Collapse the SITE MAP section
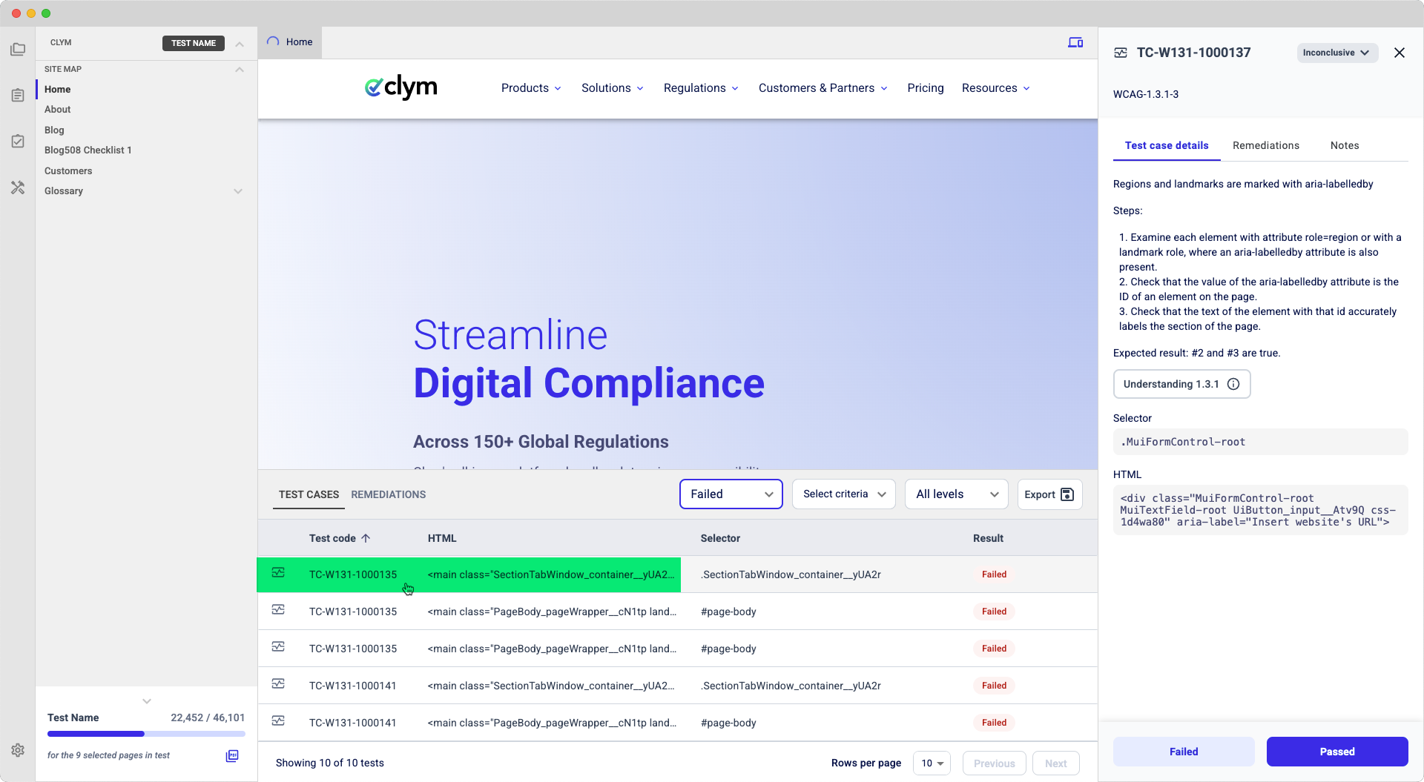1424x782 pixels. (x=240, y=70)
